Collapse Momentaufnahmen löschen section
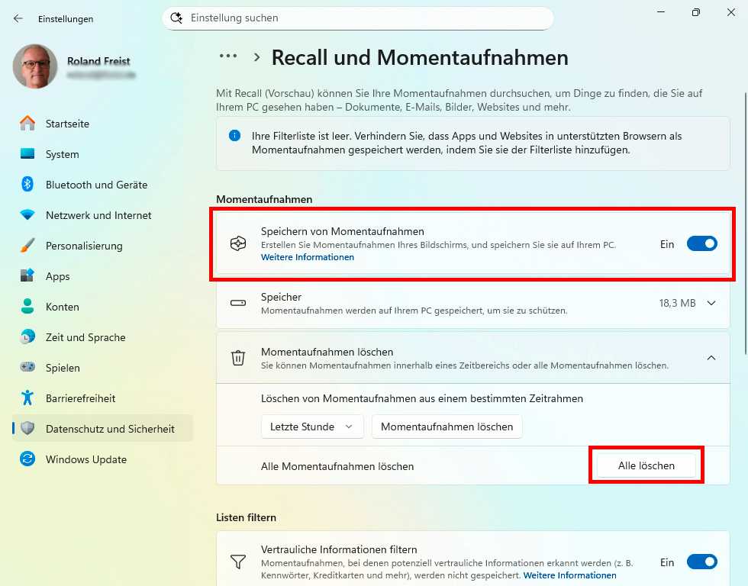This screenshot has width=748, height=586. click(711, 358)
